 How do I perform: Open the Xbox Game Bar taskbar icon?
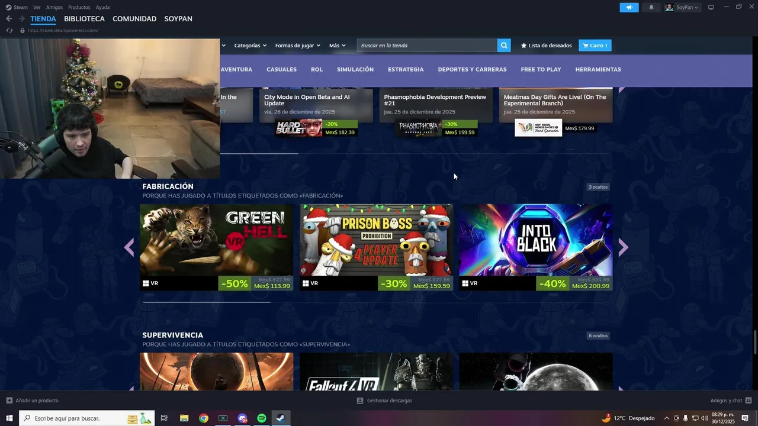223,418
